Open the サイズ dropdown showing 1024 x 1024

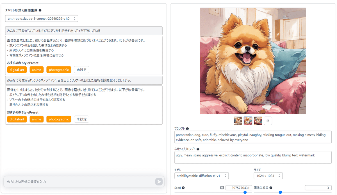pyautogui.click(x=268, y=175)
